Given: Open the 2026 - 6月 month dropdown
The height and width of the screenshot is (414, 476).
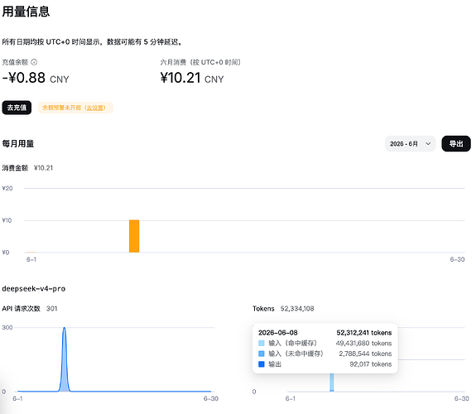Looking at the screenshot, I should (410, 144).
